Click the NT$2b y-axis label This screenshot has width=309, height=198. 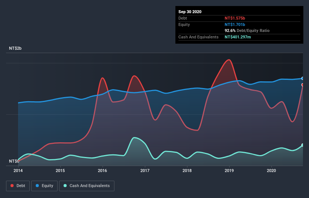click(x=15, y=48)
